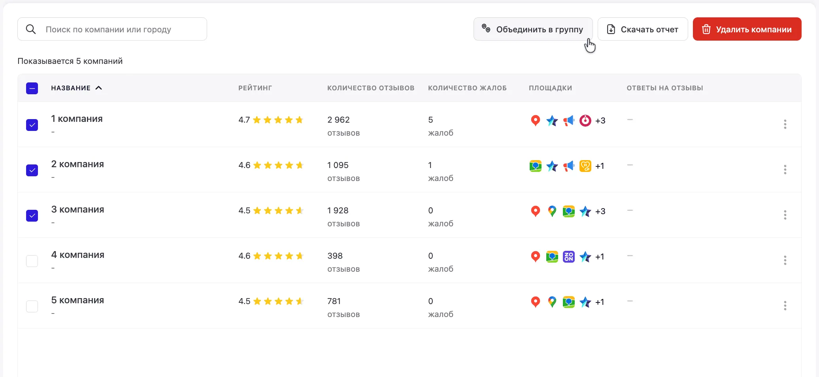Open the 5 компания name
Image resolution: width=819 pixels, height=377 pixels.
click(x=77, y=300)
